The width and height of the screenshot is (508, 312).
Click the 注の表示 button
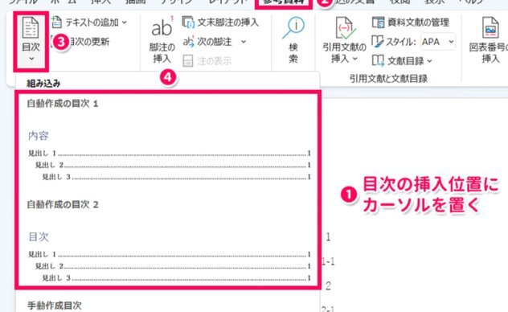pyautogui.click(x=207, y=60)
